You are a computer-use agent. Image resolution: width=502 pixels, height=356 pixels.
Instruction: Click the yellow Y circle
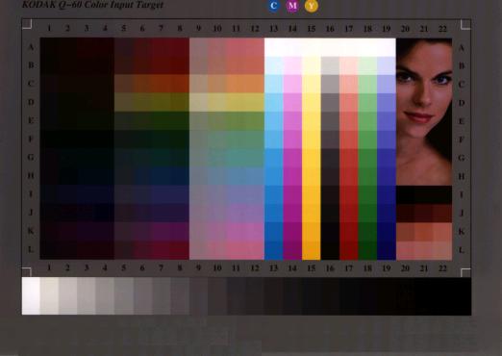tap(311, 6)
